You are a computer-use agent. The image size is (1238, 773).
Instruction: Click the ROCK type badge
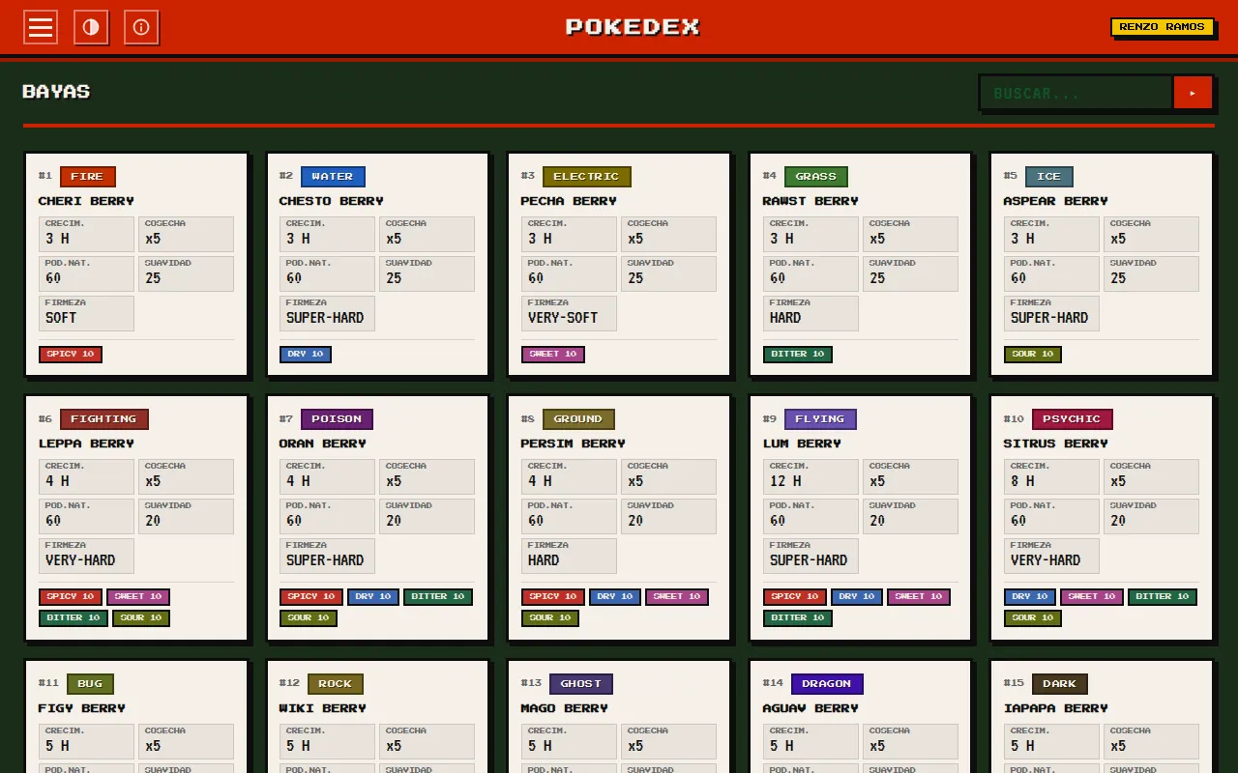pos(336,684)
